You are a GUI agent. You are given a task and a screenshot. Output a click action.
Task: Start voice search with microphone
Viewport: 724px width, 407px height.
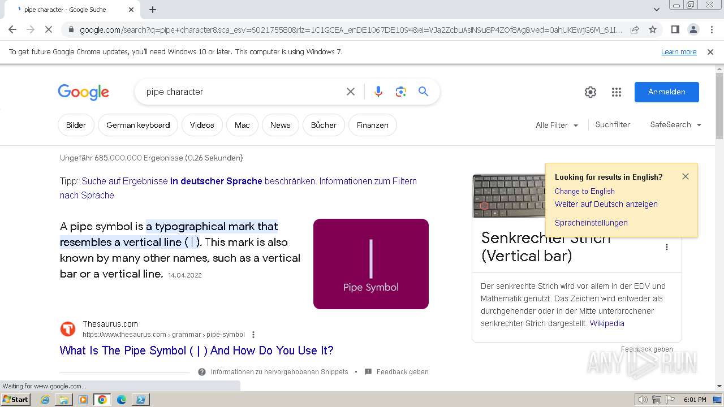click(378, 92)
